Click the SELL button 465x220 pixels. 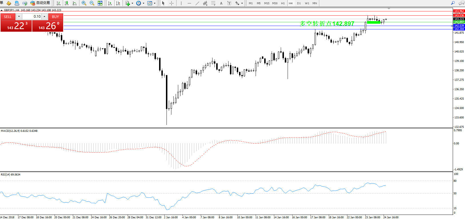point(8,17)
